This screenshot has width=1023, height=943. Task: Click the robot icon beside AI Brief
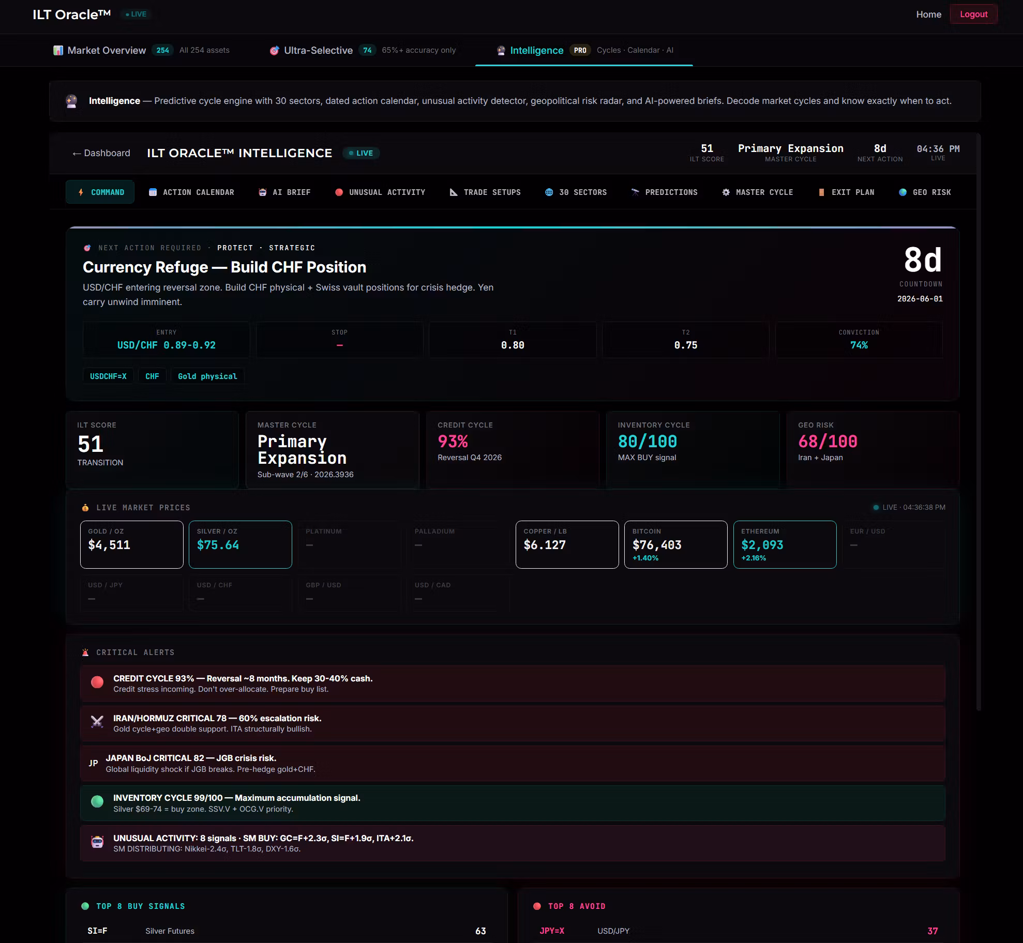coord(262,192)
